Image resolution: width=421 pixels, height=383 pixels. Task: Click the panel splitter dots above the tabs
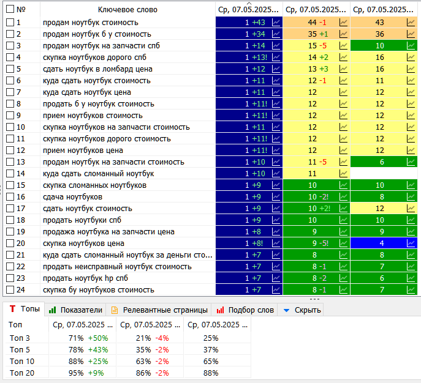[x=315, y=299]
